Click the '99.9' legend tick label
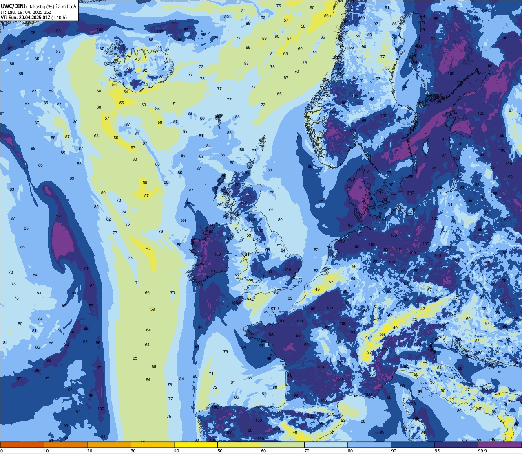 click(483, 451)
